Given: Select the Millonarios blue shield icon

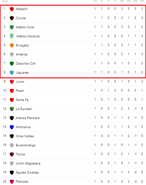Looking at the screenshot, I should 12,127.
